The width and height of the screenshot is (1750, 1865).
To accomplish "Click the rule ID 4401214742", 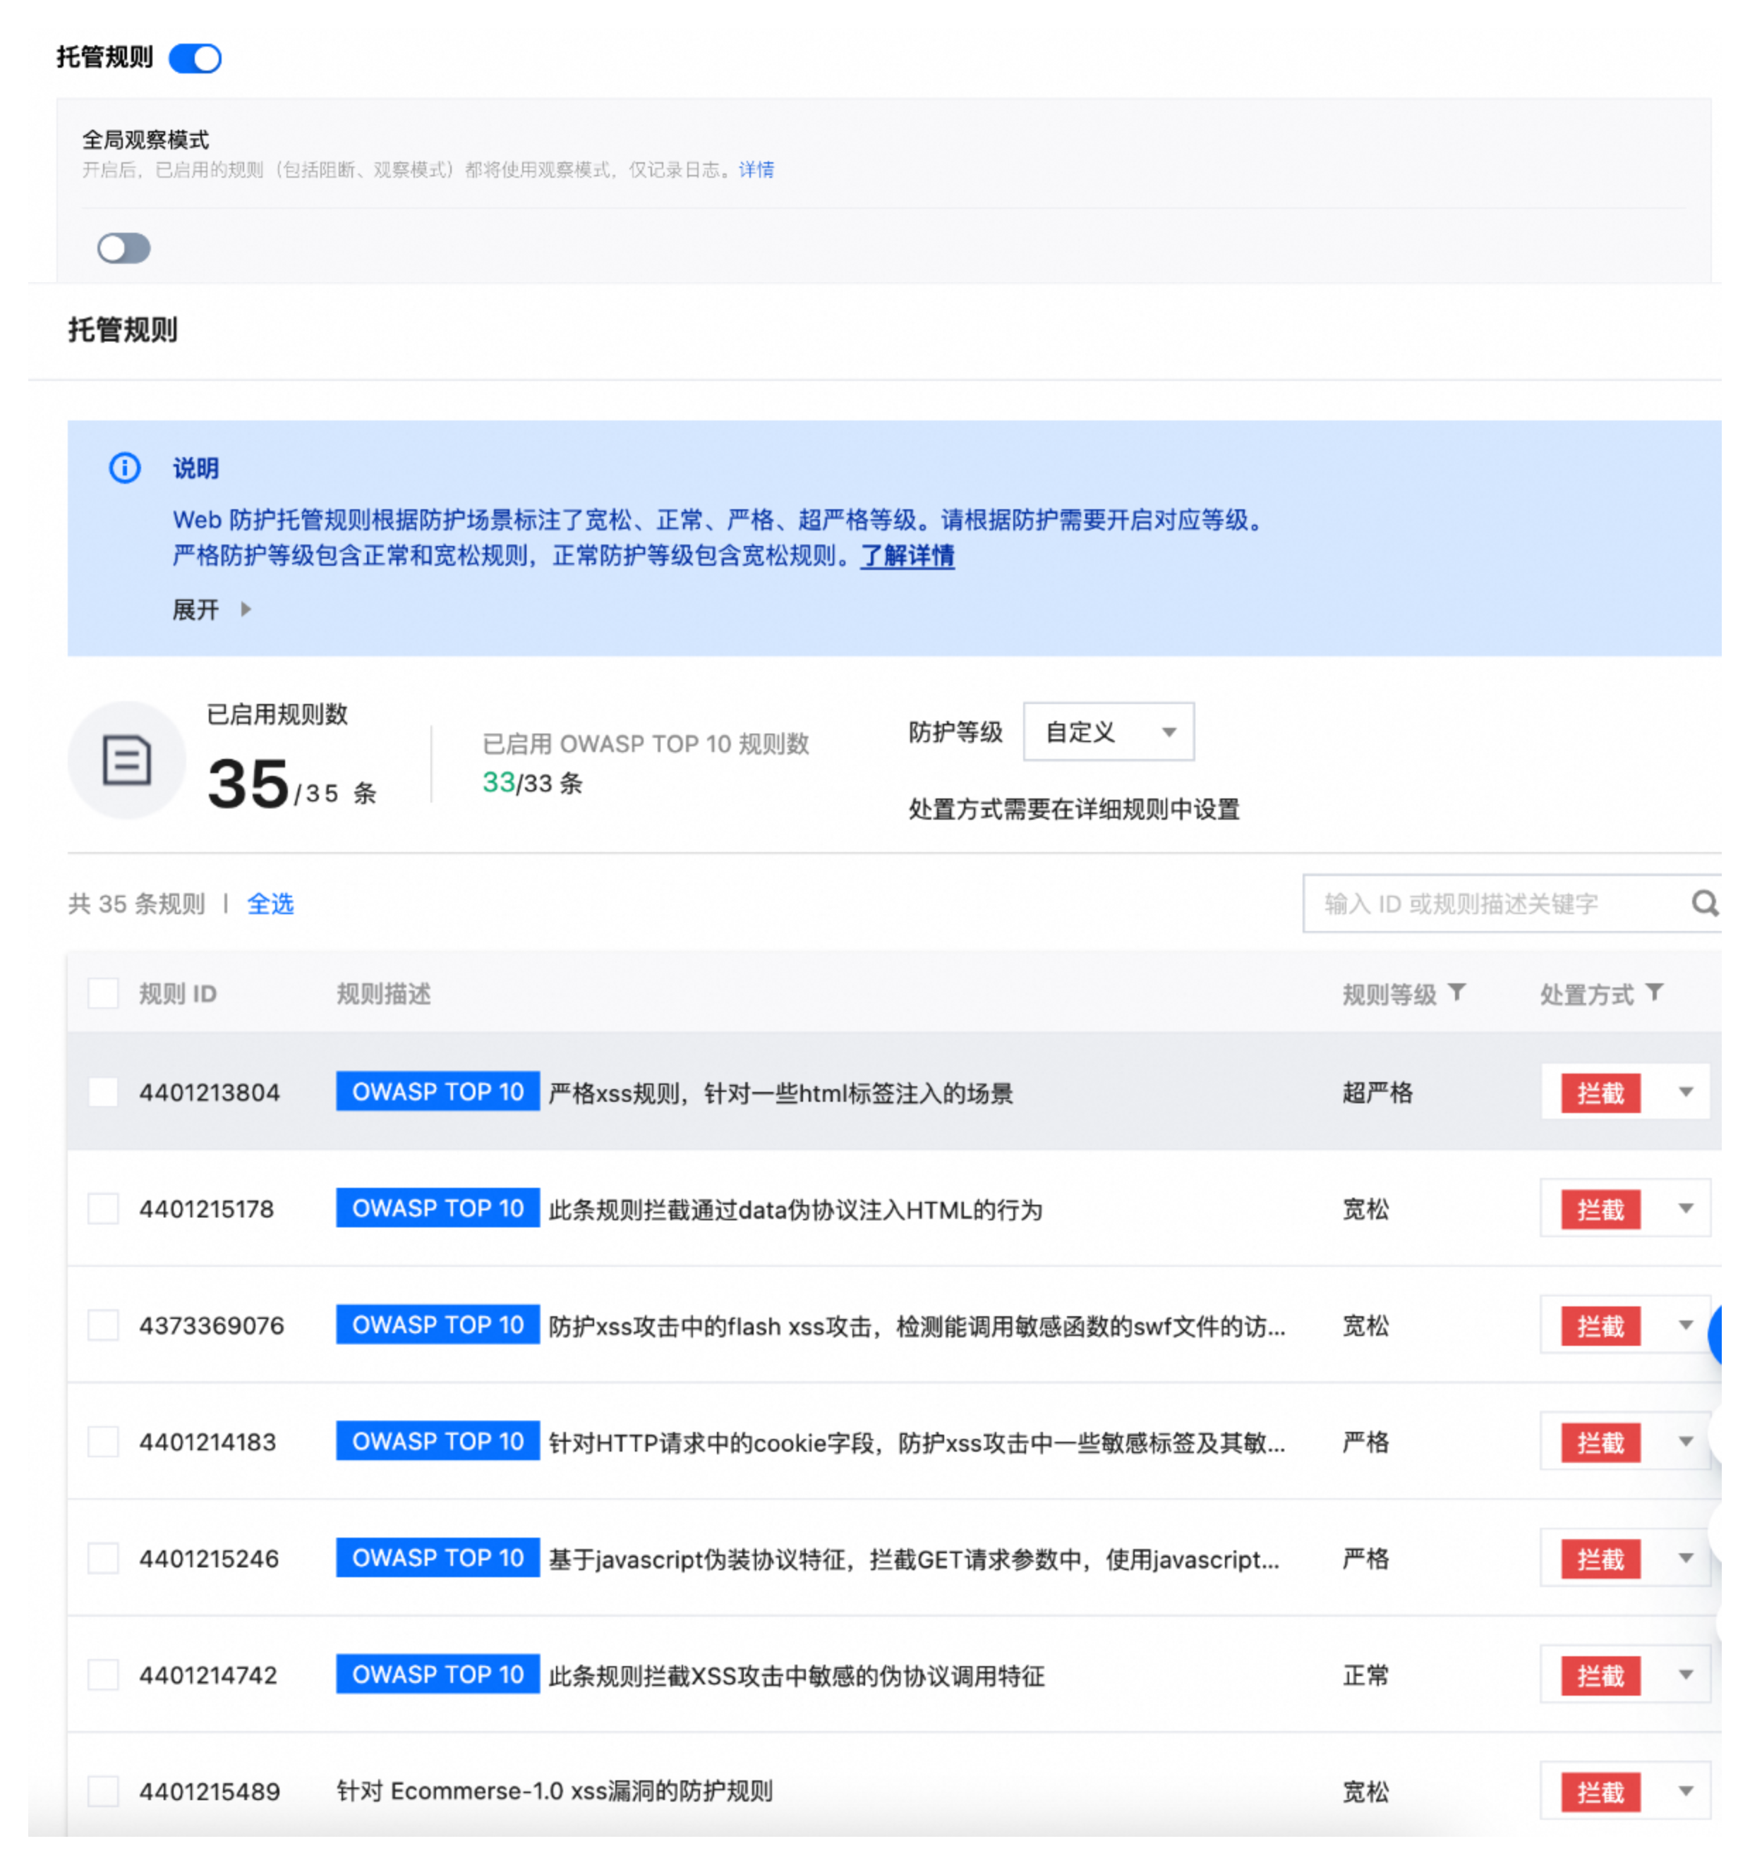I will pos(208,1675).
